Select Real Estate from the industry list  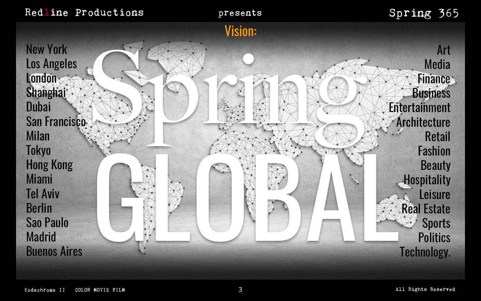coord(426,209)
